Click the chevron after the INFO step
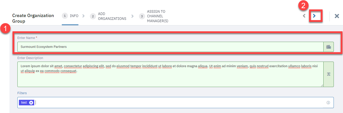 click(84, 16)
